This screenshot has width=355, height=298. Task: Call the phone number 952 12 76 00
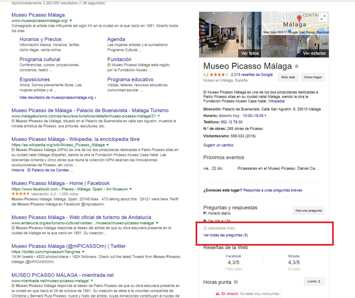click(x=231, y=122)
